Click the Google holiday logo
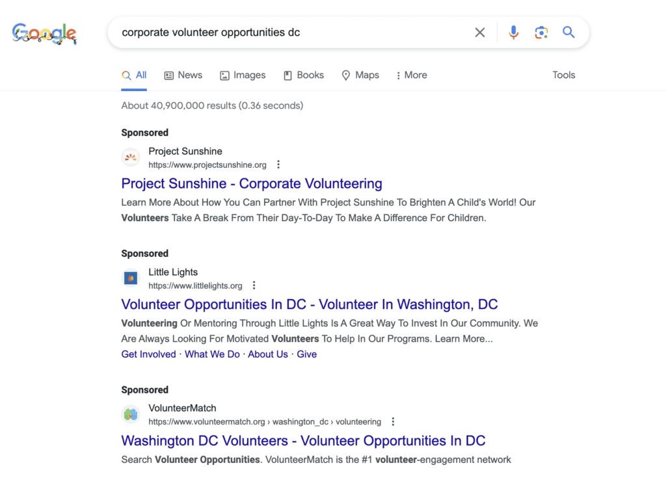The width and height of the screenshot is (666, 478). [x=44, y=34]
